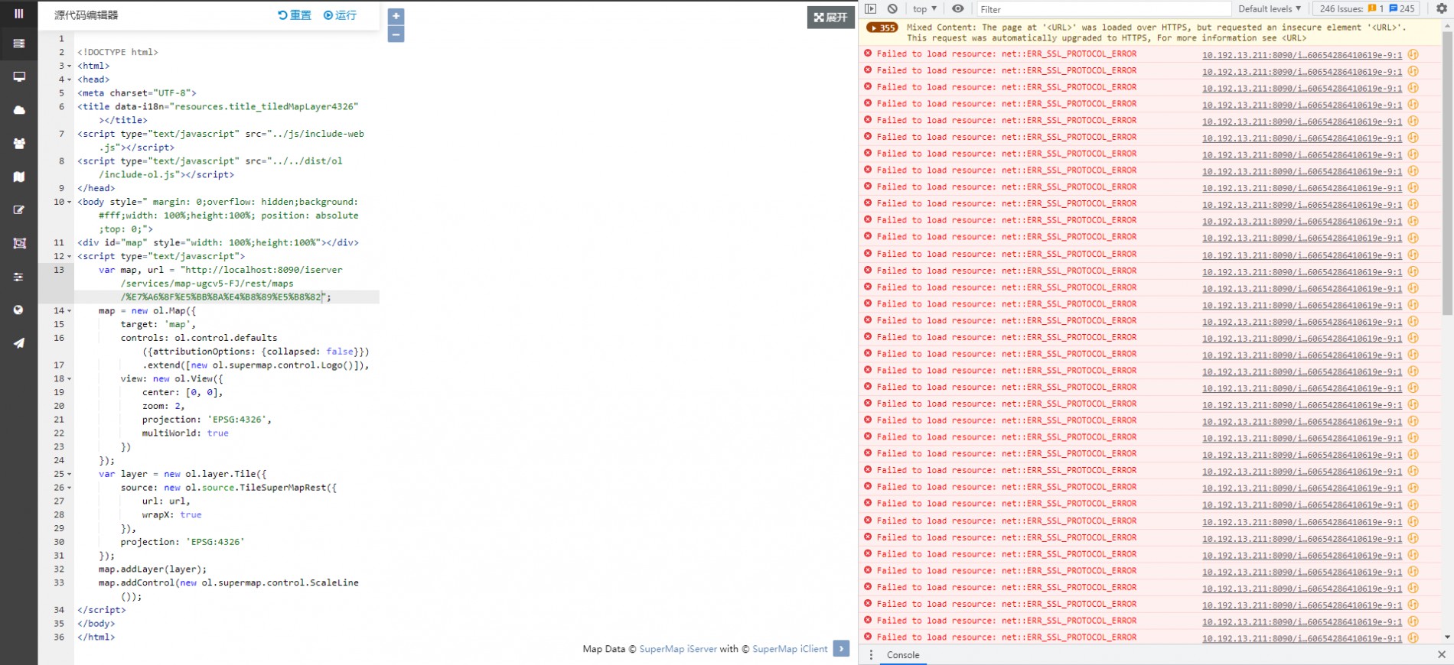Zoom out the map with minus button

(x=396, y=34)
